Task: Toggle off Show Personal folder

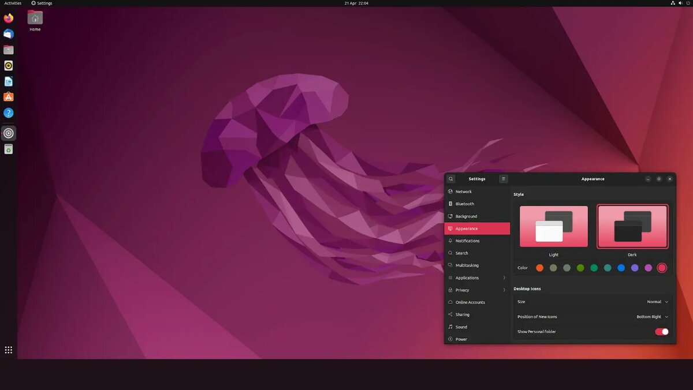Action: click(662, 332)
